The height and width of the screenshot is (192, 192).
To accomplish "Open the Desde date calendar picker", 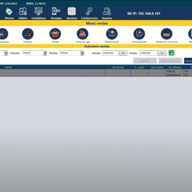I will click(123, 53).
